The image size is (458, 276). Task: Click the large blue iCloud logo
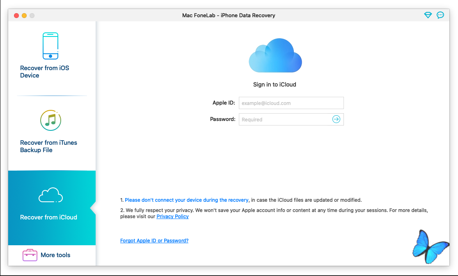(x=275, y=55)
